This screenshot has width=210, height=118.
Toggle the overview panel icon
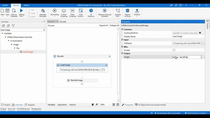[x=118, y=105]
